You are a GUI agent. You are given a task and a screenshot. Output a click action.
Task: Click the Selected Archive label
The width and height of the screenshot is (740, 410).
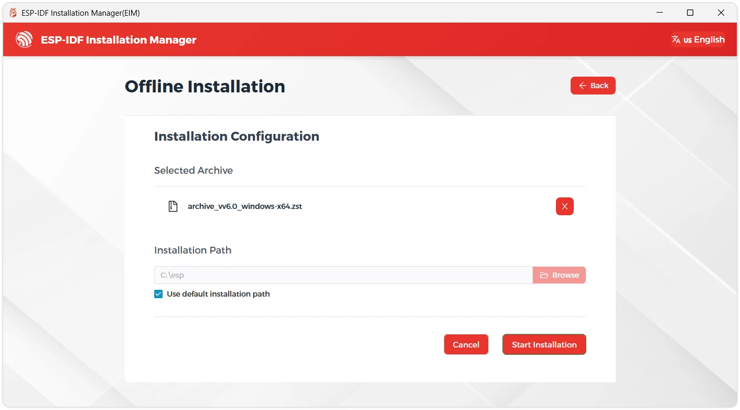point(194,170)
